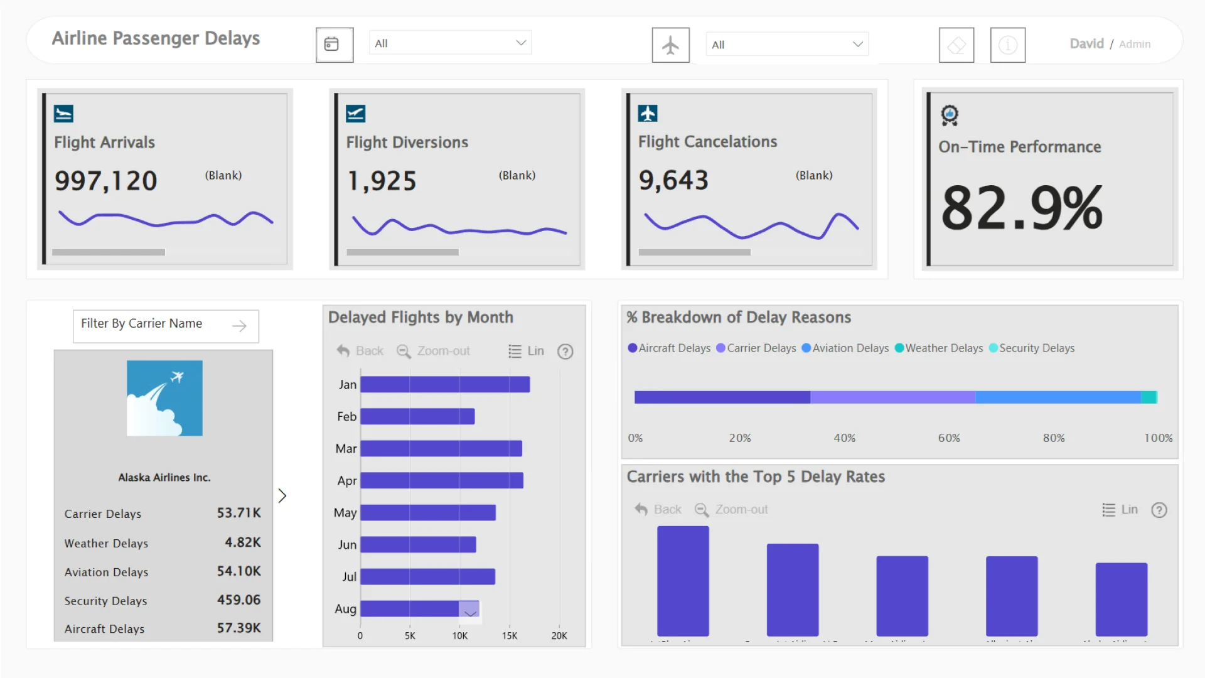
Task: Click Weather Delays 4.82K row
Action: coord(163,543)
